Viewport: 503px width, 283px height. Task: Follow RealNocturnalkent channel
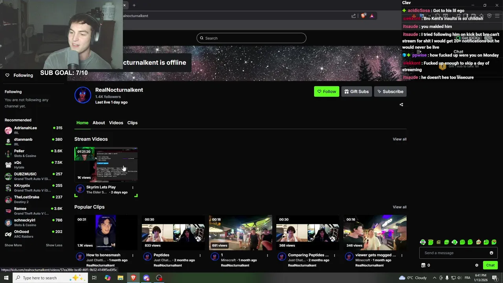coord(327,92)
